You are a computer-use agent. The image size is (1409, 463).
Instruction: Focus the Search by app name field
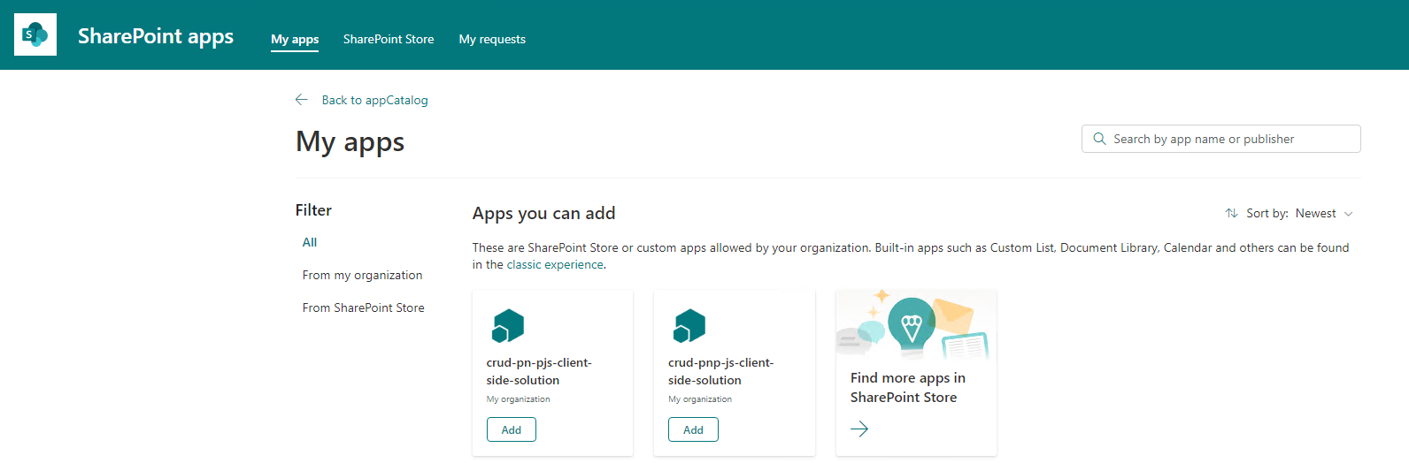1221,139
